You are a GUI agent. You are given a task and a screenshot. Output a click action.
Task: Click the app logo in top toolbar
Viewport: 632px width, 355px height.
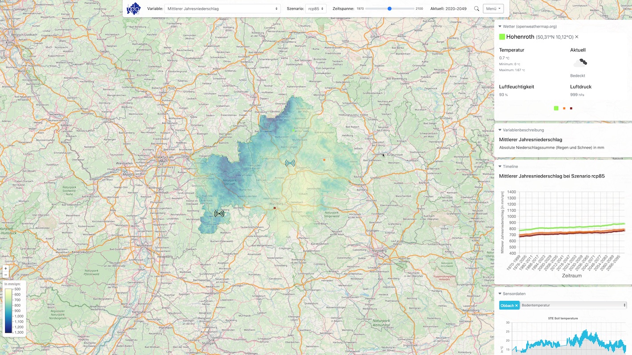pos(133,8)
